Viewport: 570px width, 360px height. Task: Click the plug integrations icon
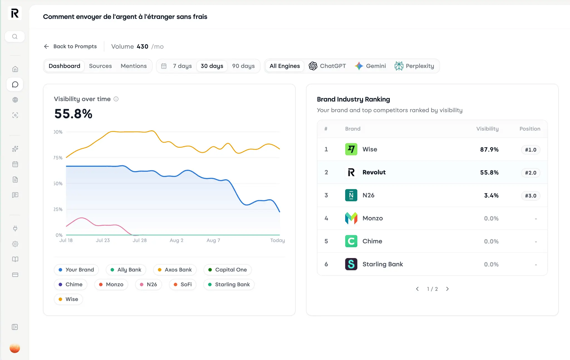tap(15, 228)
